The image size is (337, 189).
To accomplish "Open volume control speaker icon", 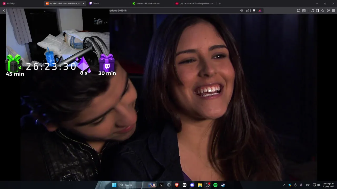I will (319, 185).
